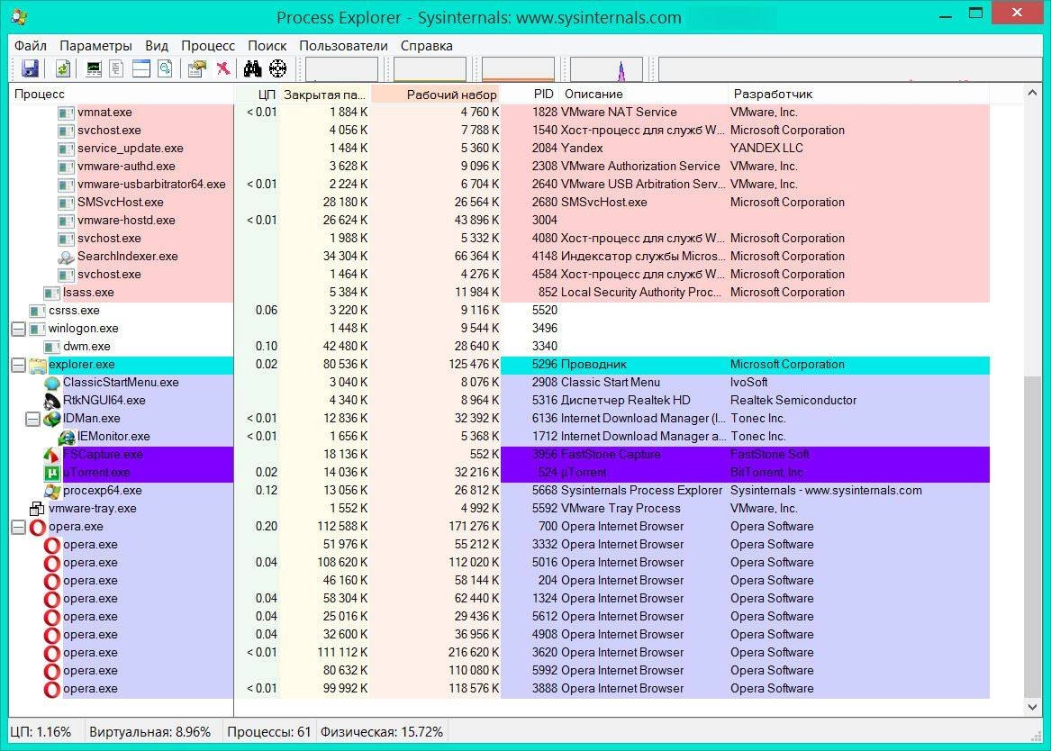The width and height of the screenshot is (1051, 751).
Task: Open the Процесс menu
Action: tap(208, 46)
